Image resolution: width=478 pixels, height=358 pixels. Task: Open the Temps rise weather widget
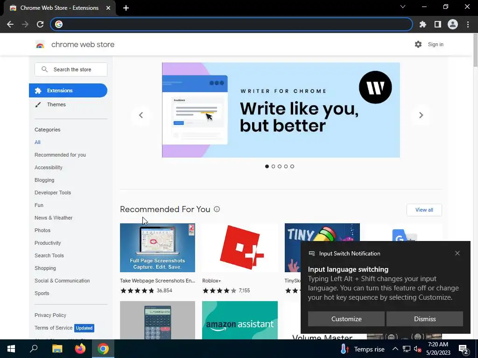tap(362, 349)
